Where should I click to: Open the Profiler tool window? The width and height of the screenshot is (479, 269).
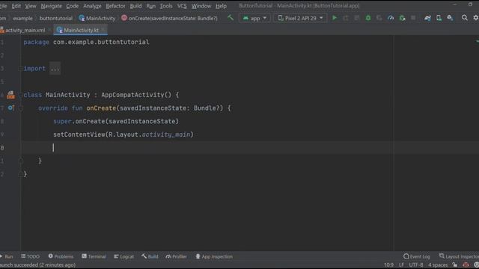click(x=176, y=256)
